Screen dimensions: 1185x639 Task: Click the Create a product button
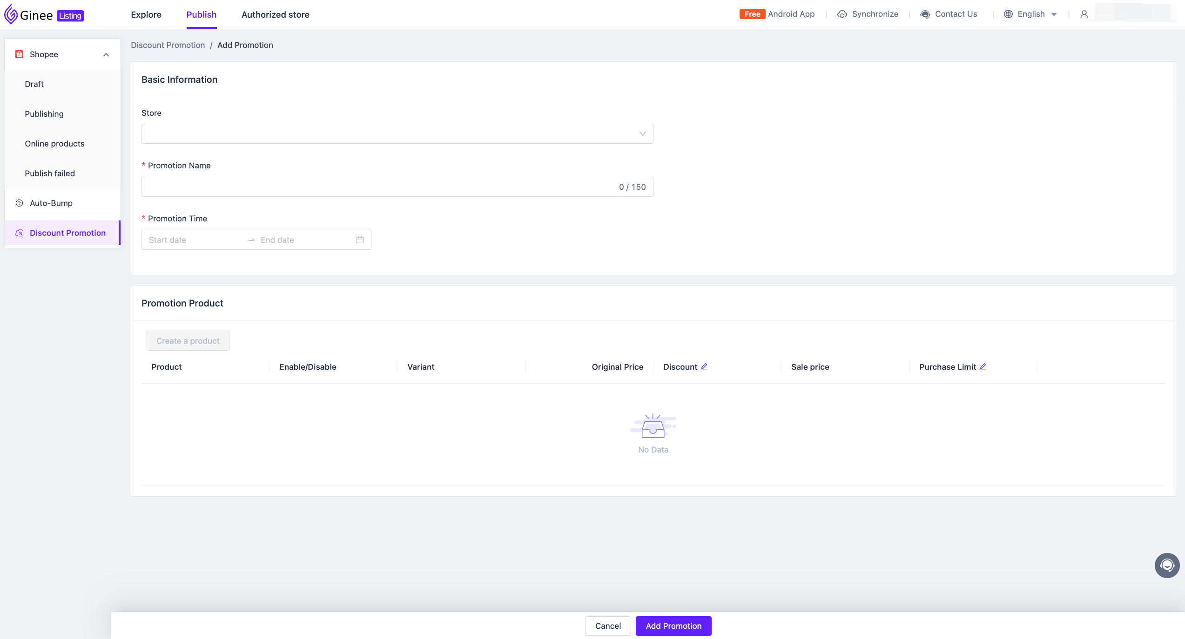click(x=188, y=341)
